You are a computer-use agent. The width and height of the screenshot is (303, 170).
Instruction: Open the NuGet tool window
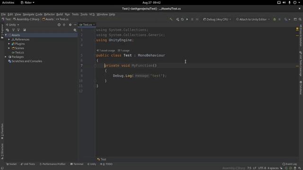tap(11, 164)
